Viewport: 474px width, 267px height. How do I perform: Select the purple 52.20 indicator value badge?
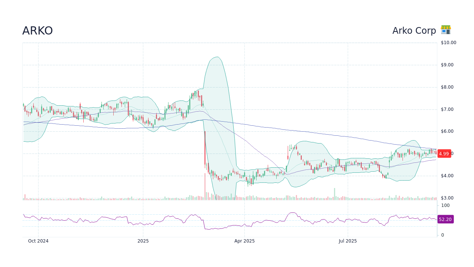click(x=445, y=219)
